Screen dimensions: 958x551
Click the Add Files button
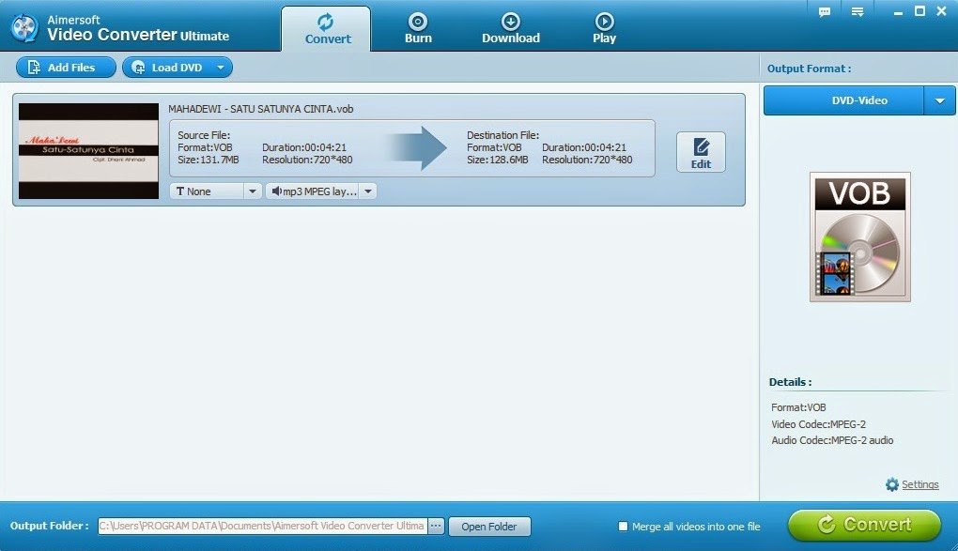(x=66, y=68)
